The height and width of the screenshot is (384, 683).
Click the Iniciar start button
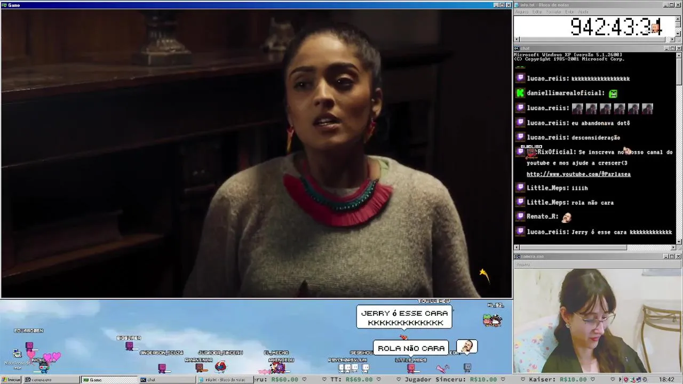click(x=11, y=380)
